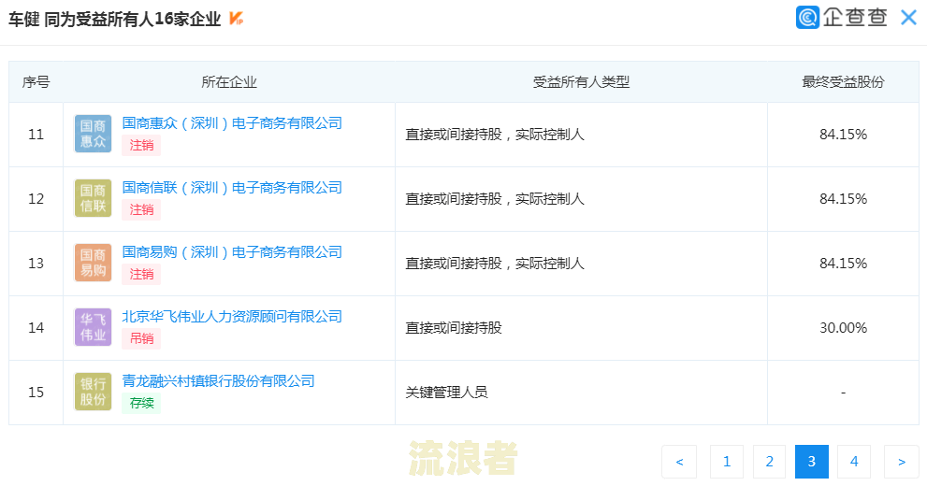Close the beneficial owner popup
The height and width of the screenshot is (486, 927).
pyautogui.click(x=908, y=18)
